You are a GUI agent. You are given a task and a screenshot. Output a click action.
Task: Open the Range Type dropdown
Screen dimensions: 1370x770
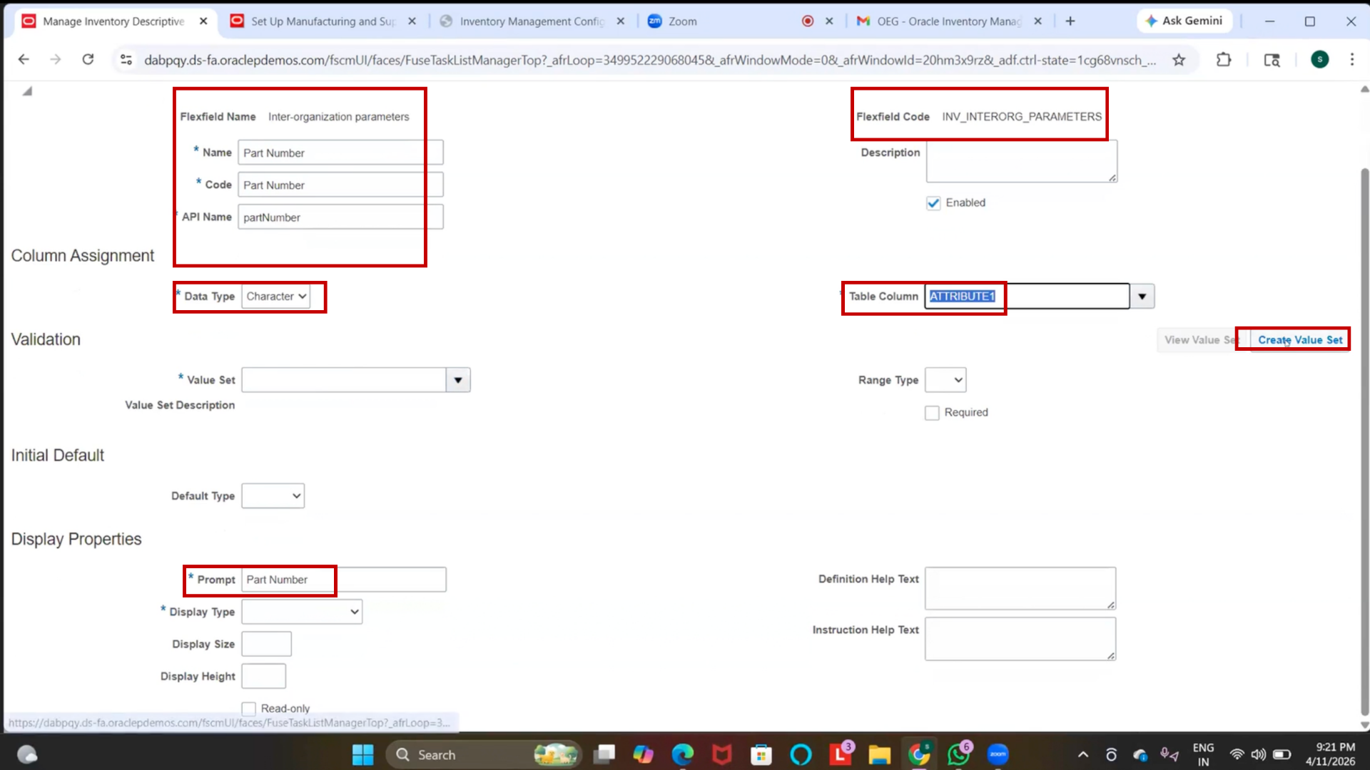[945, 380]
